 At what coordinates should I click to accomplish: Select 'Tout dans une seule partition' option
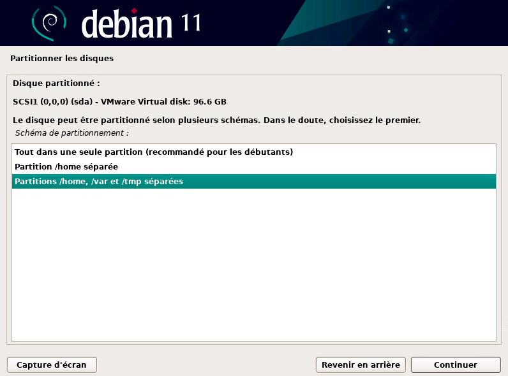point(253,152)
